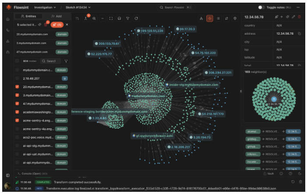This screenshot has height=194, width=307.
Task: Uncheck the 3.mydummydomain row checkbox
Action: (17, 95)
